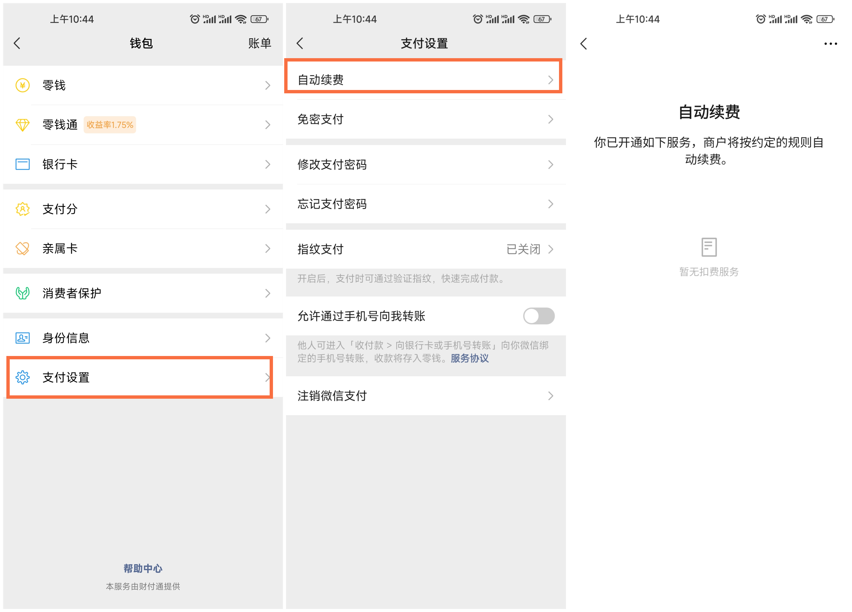Select the 零钱通 menu entry

(143, 125)
